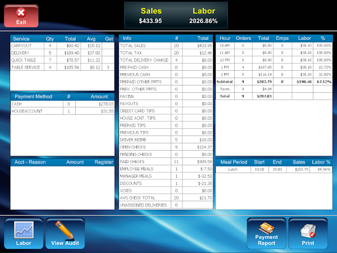The width and height of the screenshot is (337, 253).
Task: Select the HOUSE ACNT. TIPS row
Action: [x=166, y=118]
